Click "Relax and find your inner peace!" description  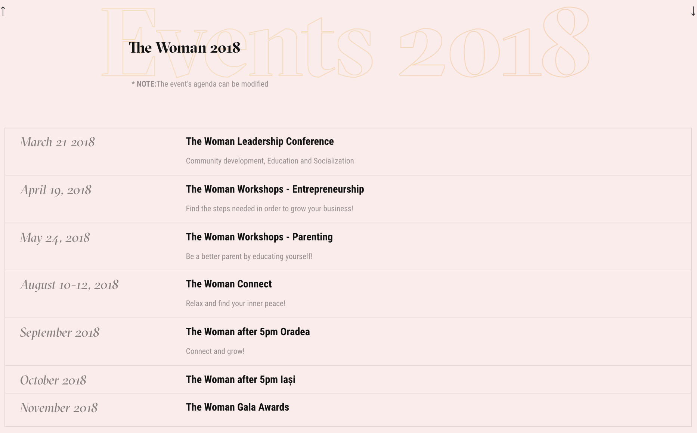(236, 303)
